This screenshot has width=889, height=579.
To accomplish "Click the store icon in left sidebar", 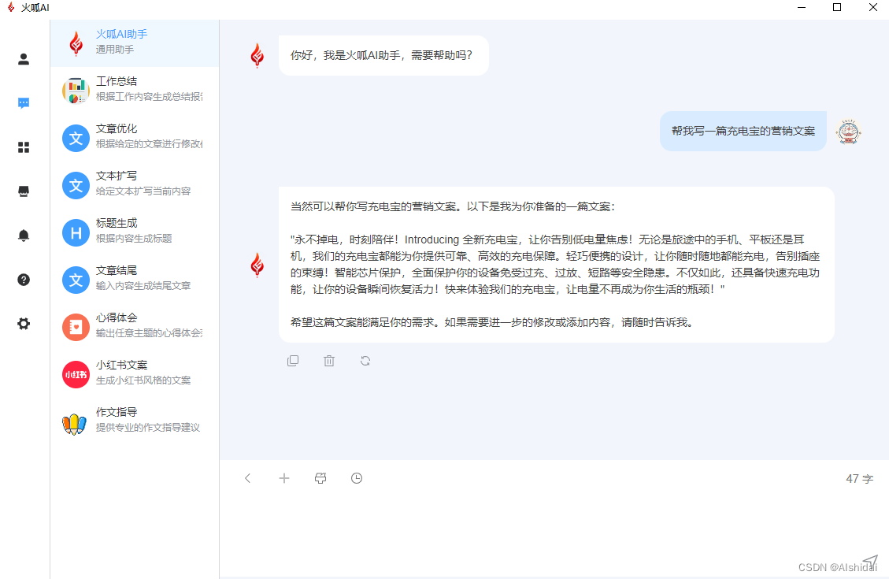I will click(24, 191).
